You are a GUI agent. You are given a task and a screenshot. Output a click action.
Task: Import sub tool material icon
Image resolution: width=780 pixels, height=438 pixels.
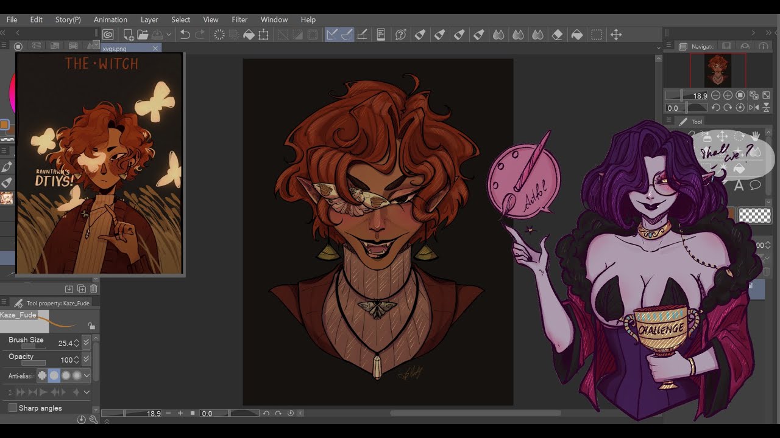tap(69, 289)
